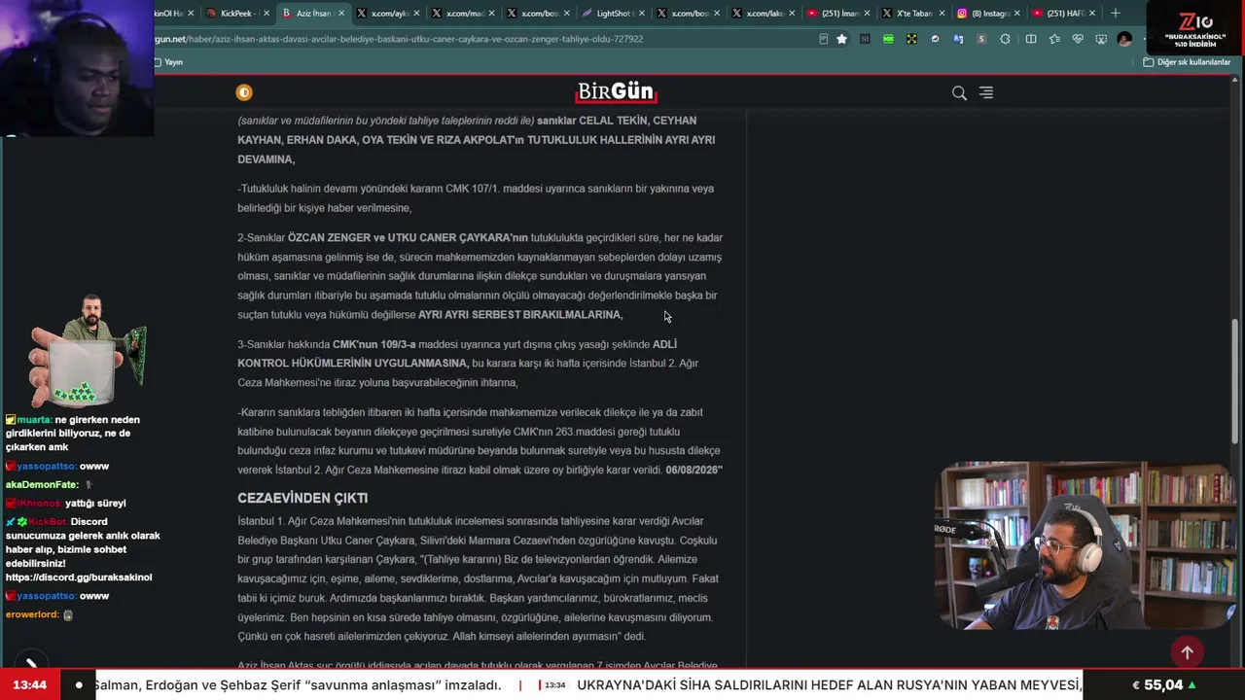Viewport: 1245px width, 700px height.
Task: Click the red scroll-to-top arrow button
Action: tap(1187, 652)
